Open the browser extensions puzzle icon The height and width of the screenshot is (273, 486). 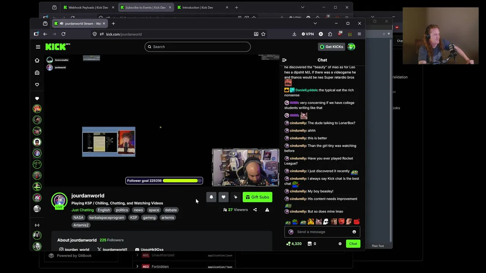330,34
